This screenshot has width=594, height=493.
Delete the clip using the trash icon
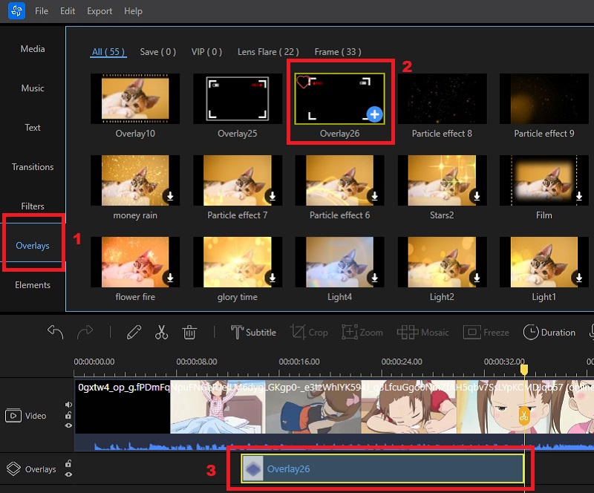(190, 332)
